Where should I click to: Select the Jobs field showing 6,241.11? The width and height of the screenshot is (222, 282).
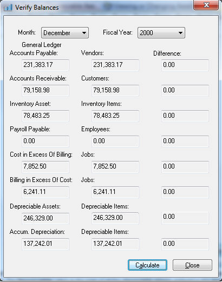(x=115, y=192)
